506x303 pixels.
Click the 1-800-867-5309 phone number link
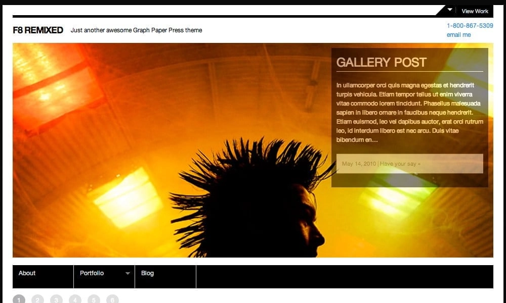point(470,26)
